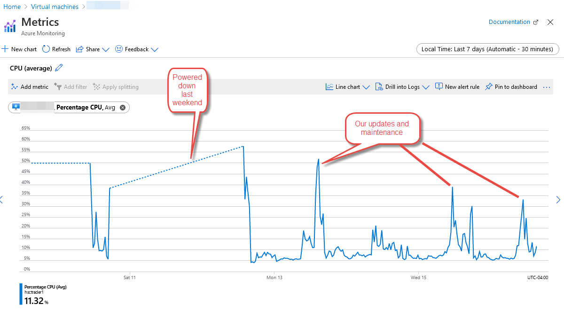Open the Feedback smiley menu

pyautogui.click(x=137, y=49)
